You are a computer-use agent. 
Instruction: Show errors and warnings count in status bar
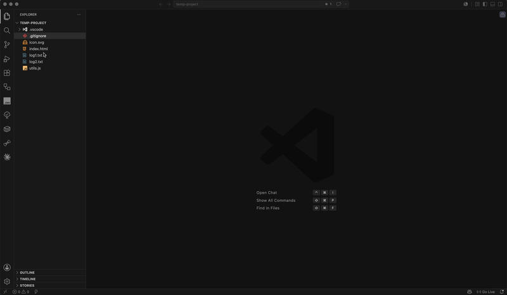pyautogui.click(x=21, y=292)
